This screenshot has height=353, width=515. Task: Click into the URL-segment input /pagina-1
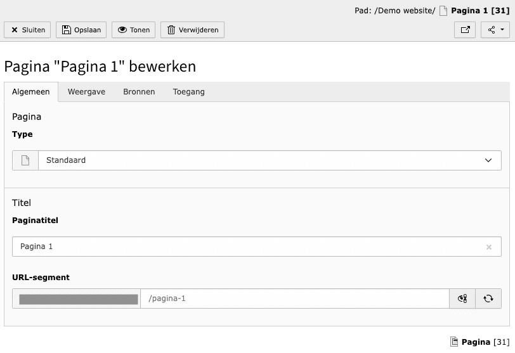pyautogui.click(x=294, y=298)
